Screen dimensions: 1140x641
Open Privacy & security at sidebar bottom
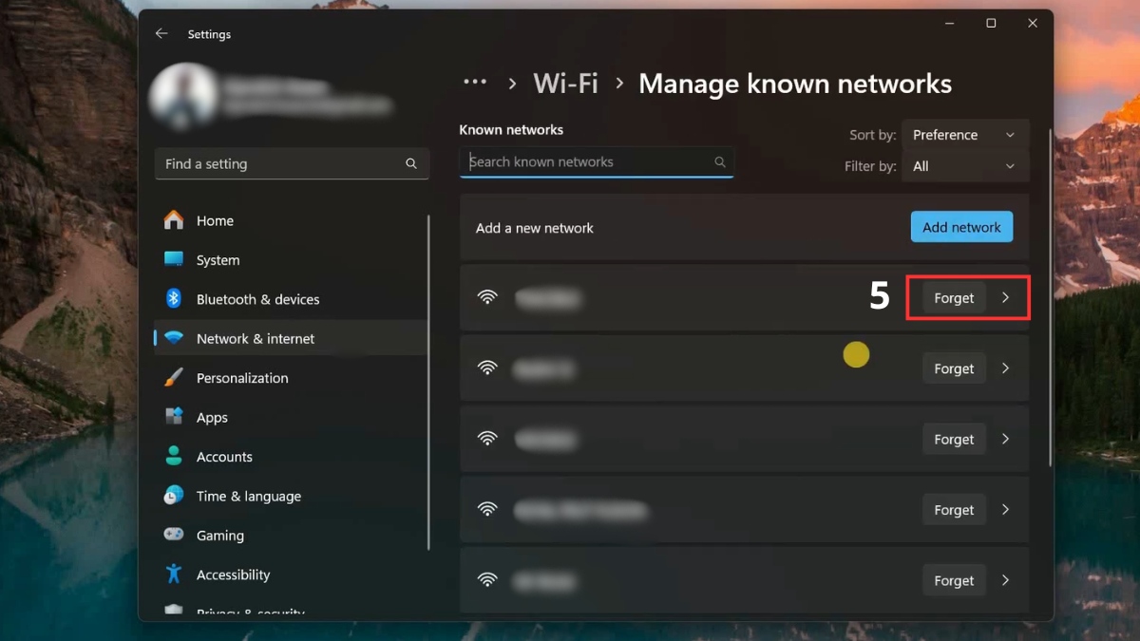point(291,612)
